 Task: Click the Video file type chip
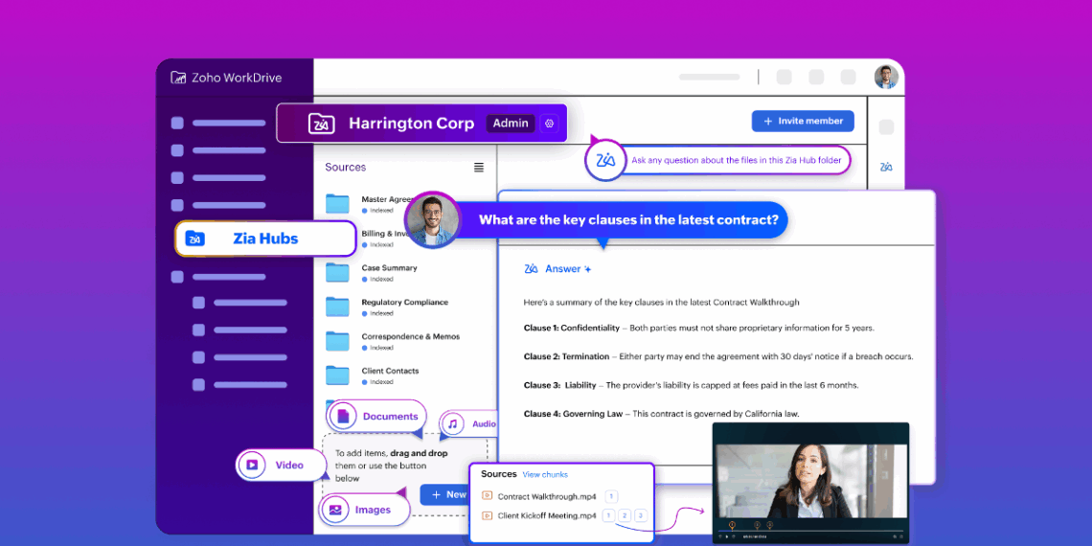(x=282, y=466)
